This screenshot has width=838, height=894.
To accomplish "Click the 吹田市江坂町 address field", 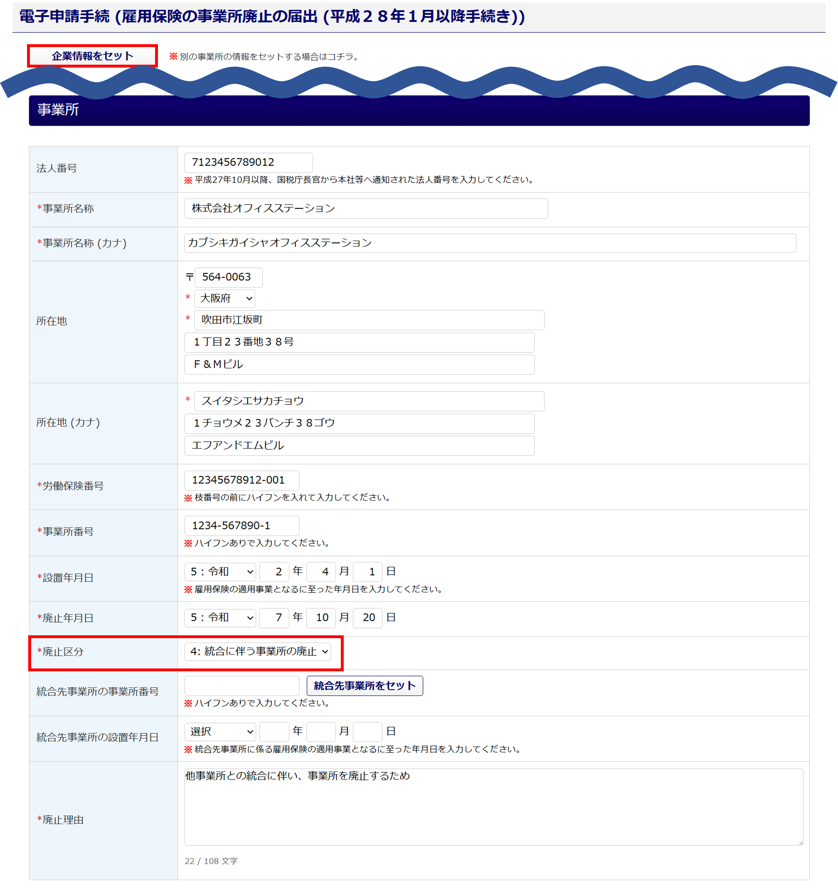I will [369, 320].
